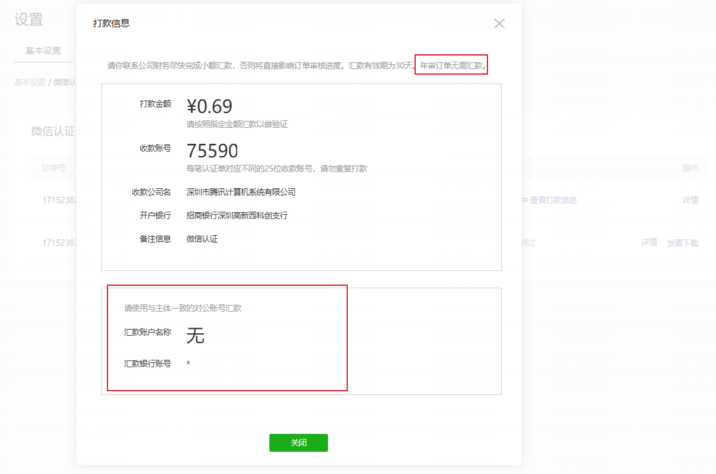Click the 25位收款账号 hint below 75590
Viewport: 716px width, 474px height.
coord(277,168)
